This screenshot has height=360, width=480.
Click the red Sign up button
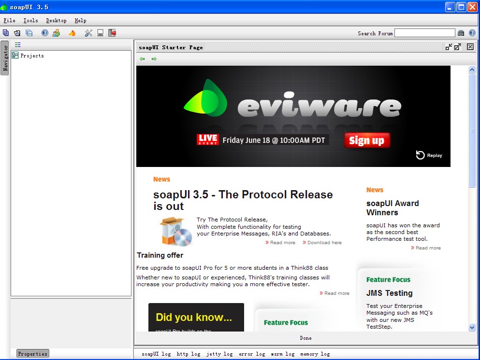[x=367, y=140]
